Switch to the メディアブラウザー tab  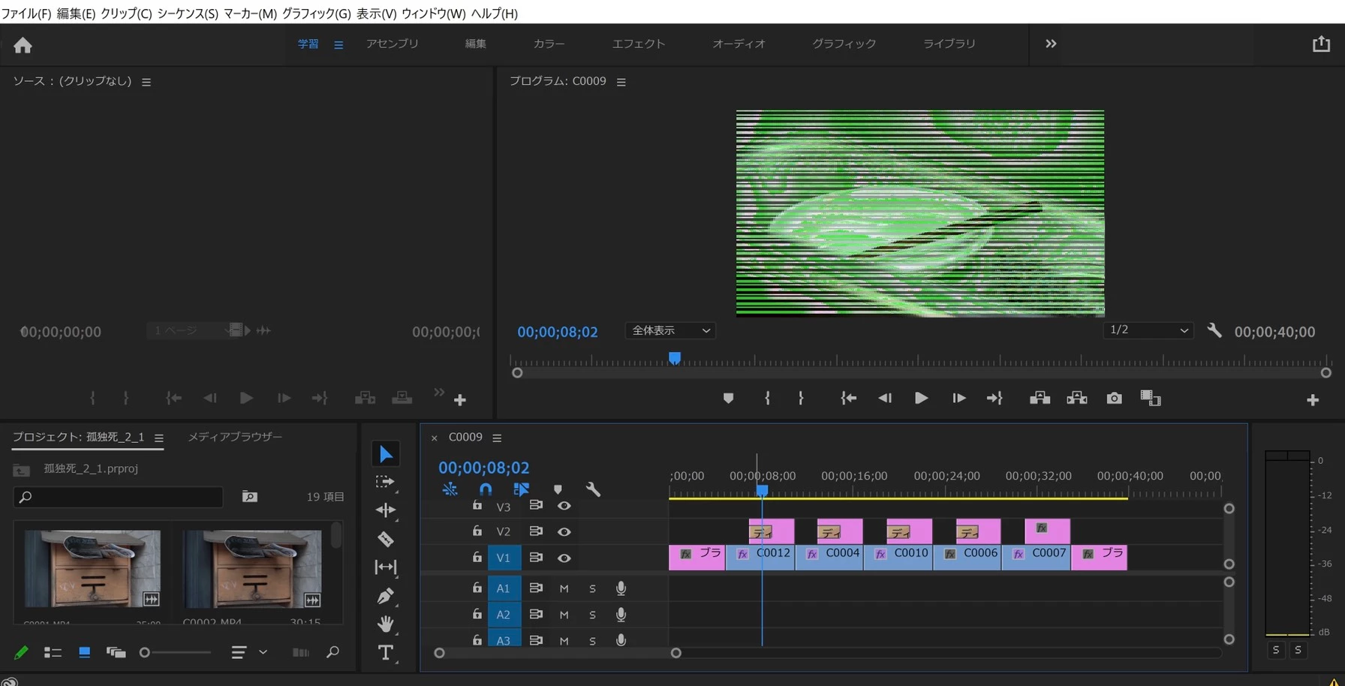235,437
